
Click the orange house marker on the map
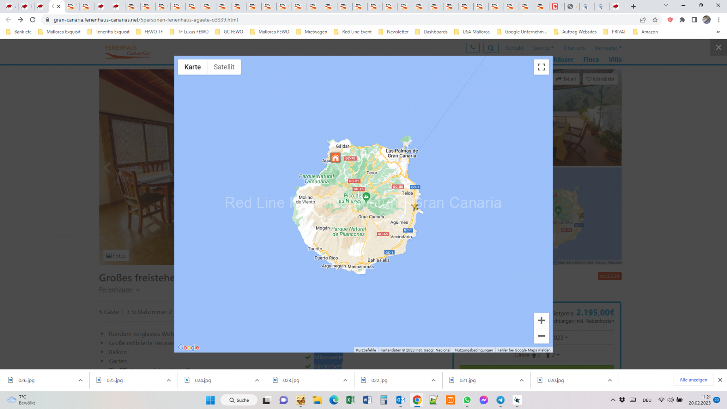click(335, 157)
